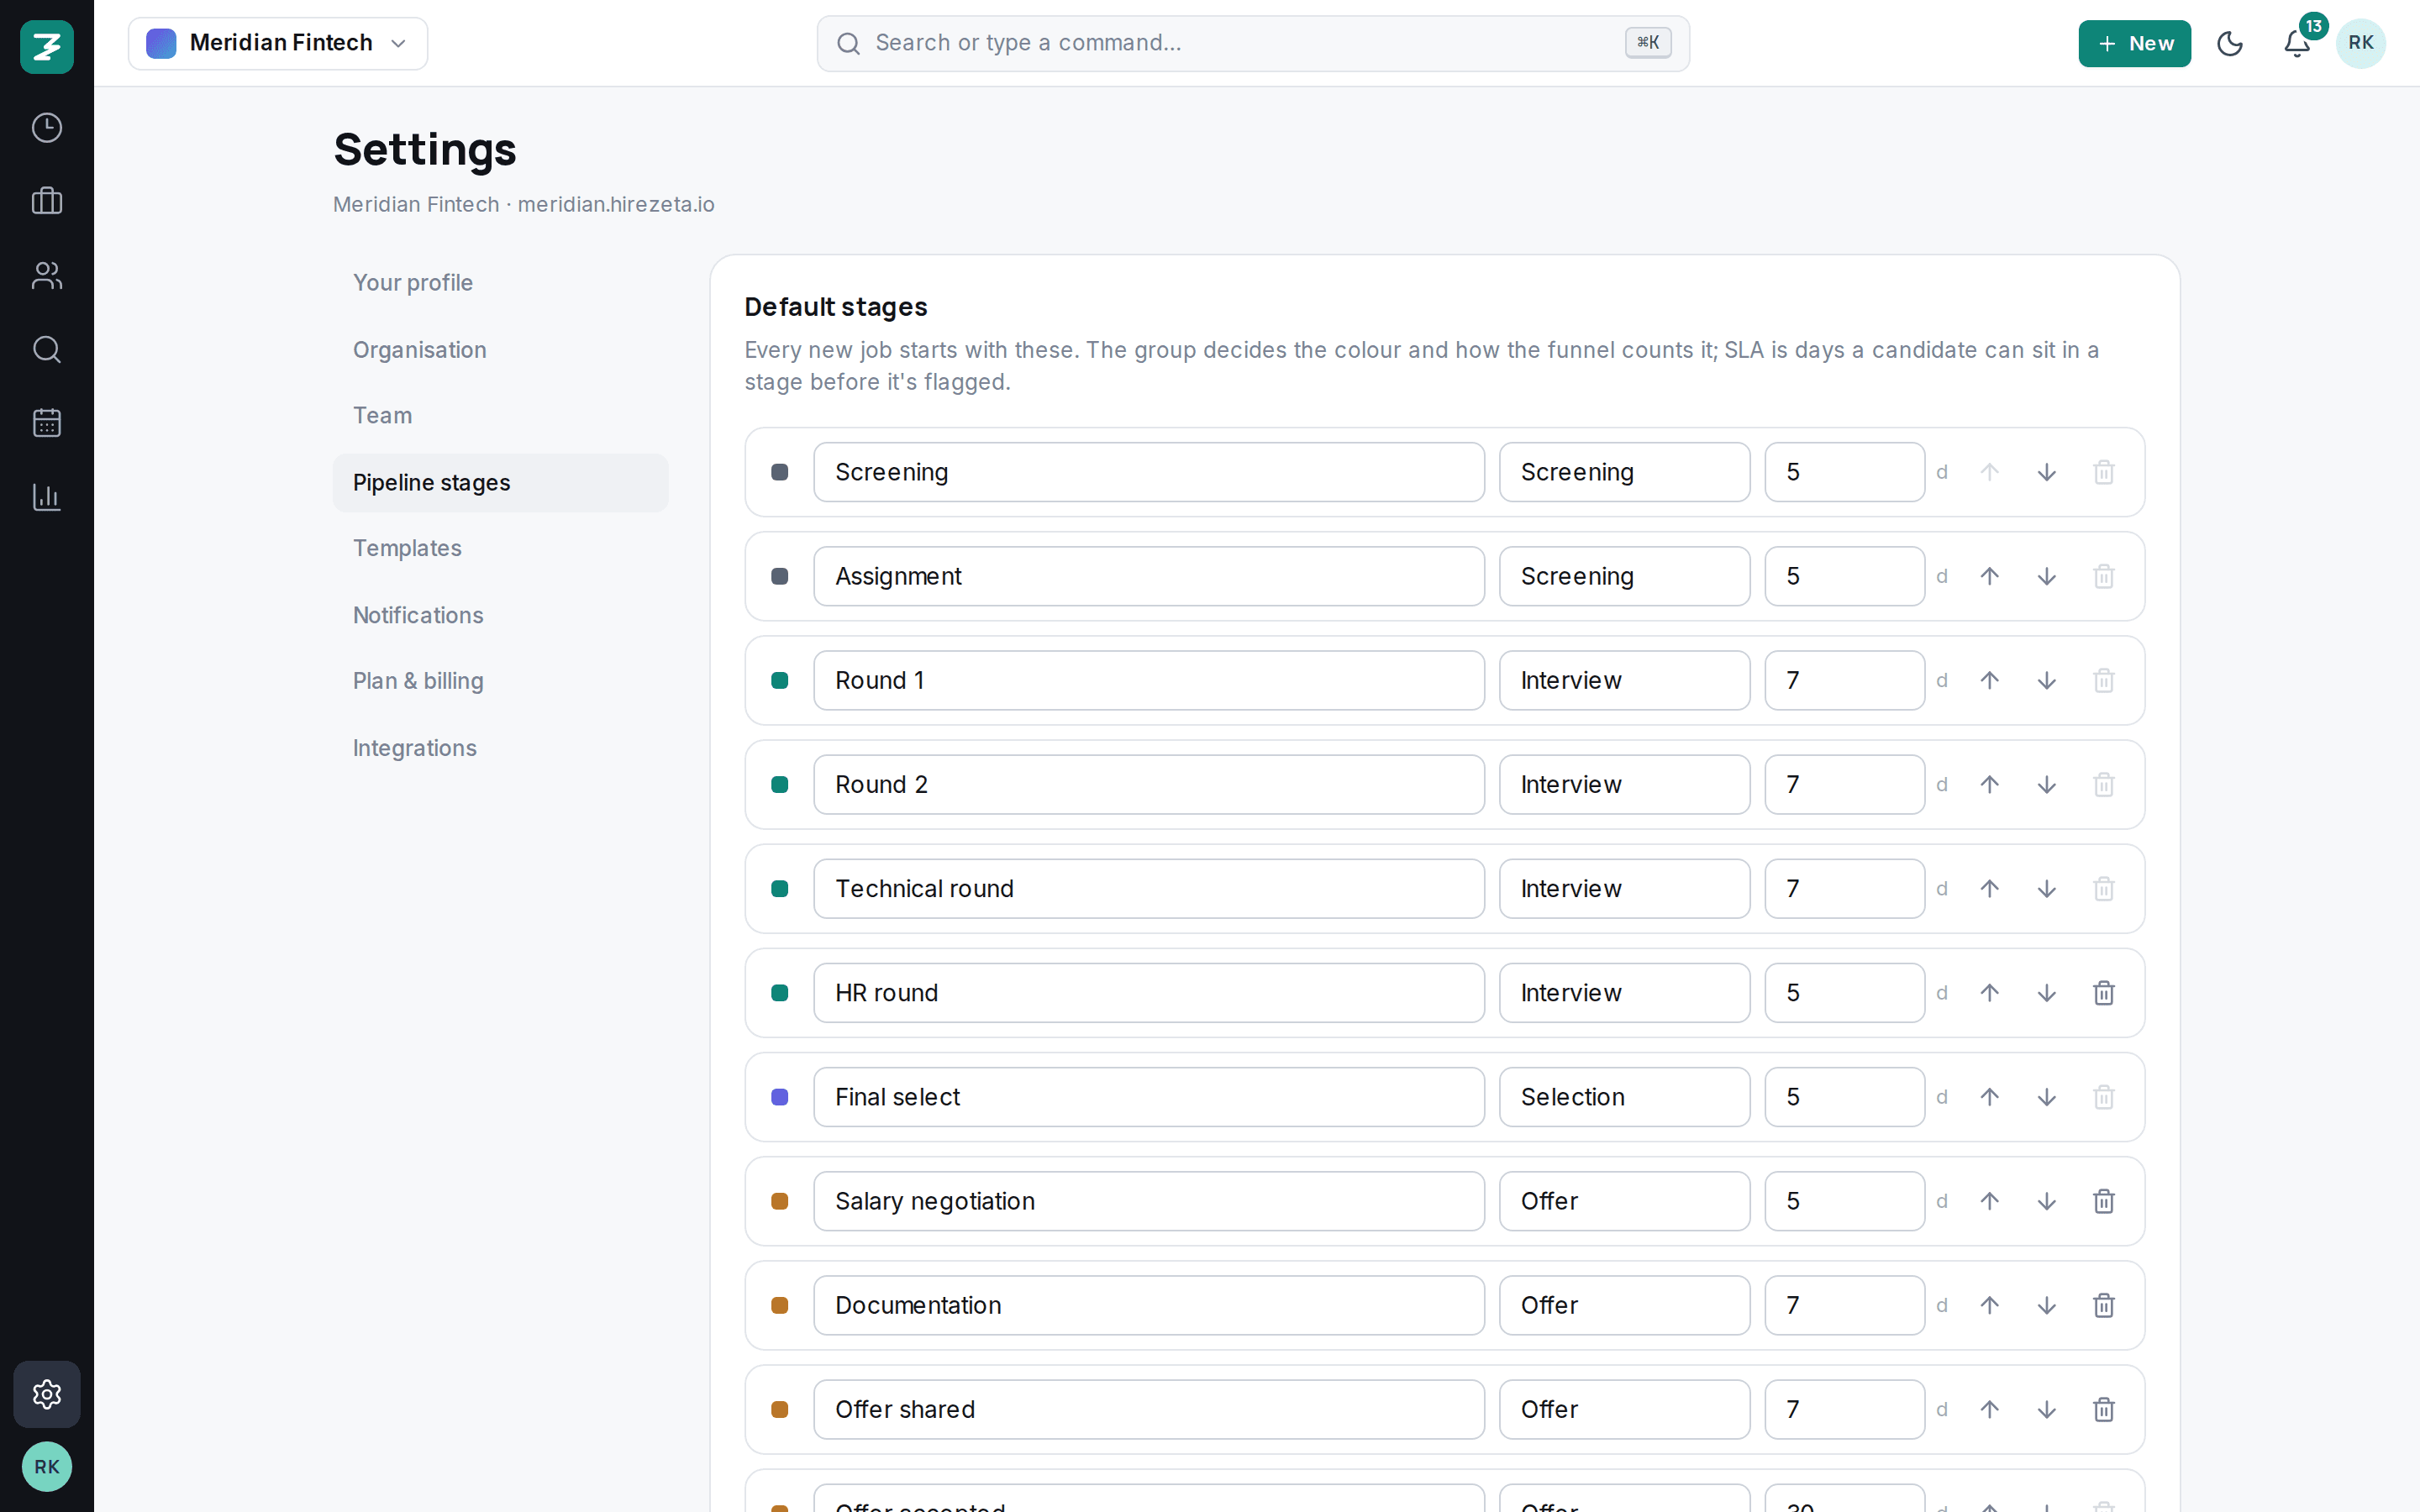Move the Assignment stage up

point(1990,576)
